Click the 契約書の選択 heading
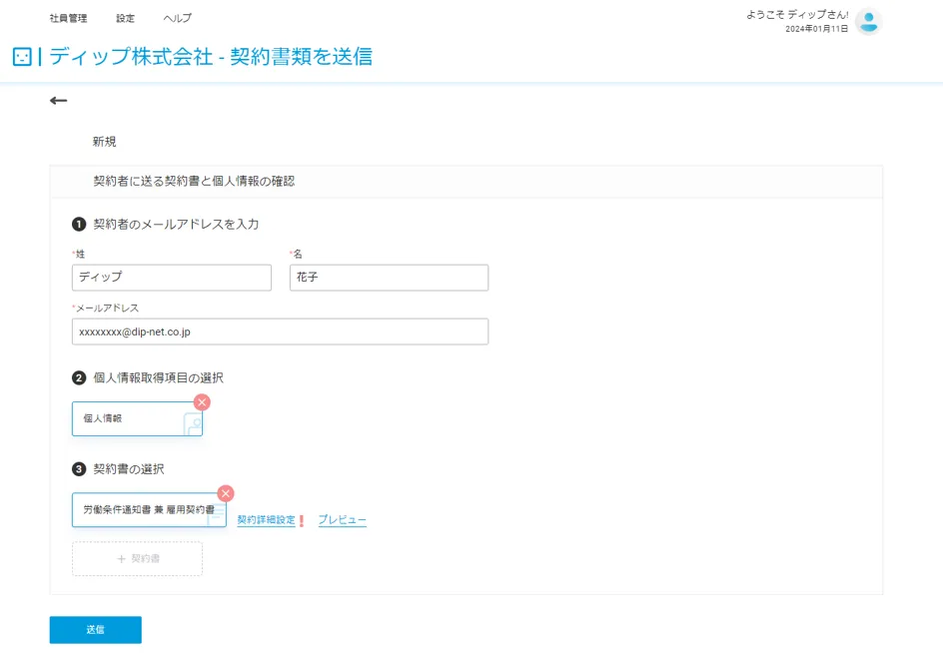The height and width of the screenshot is (653, 943). pyautogui.click(x=128, y=469)
